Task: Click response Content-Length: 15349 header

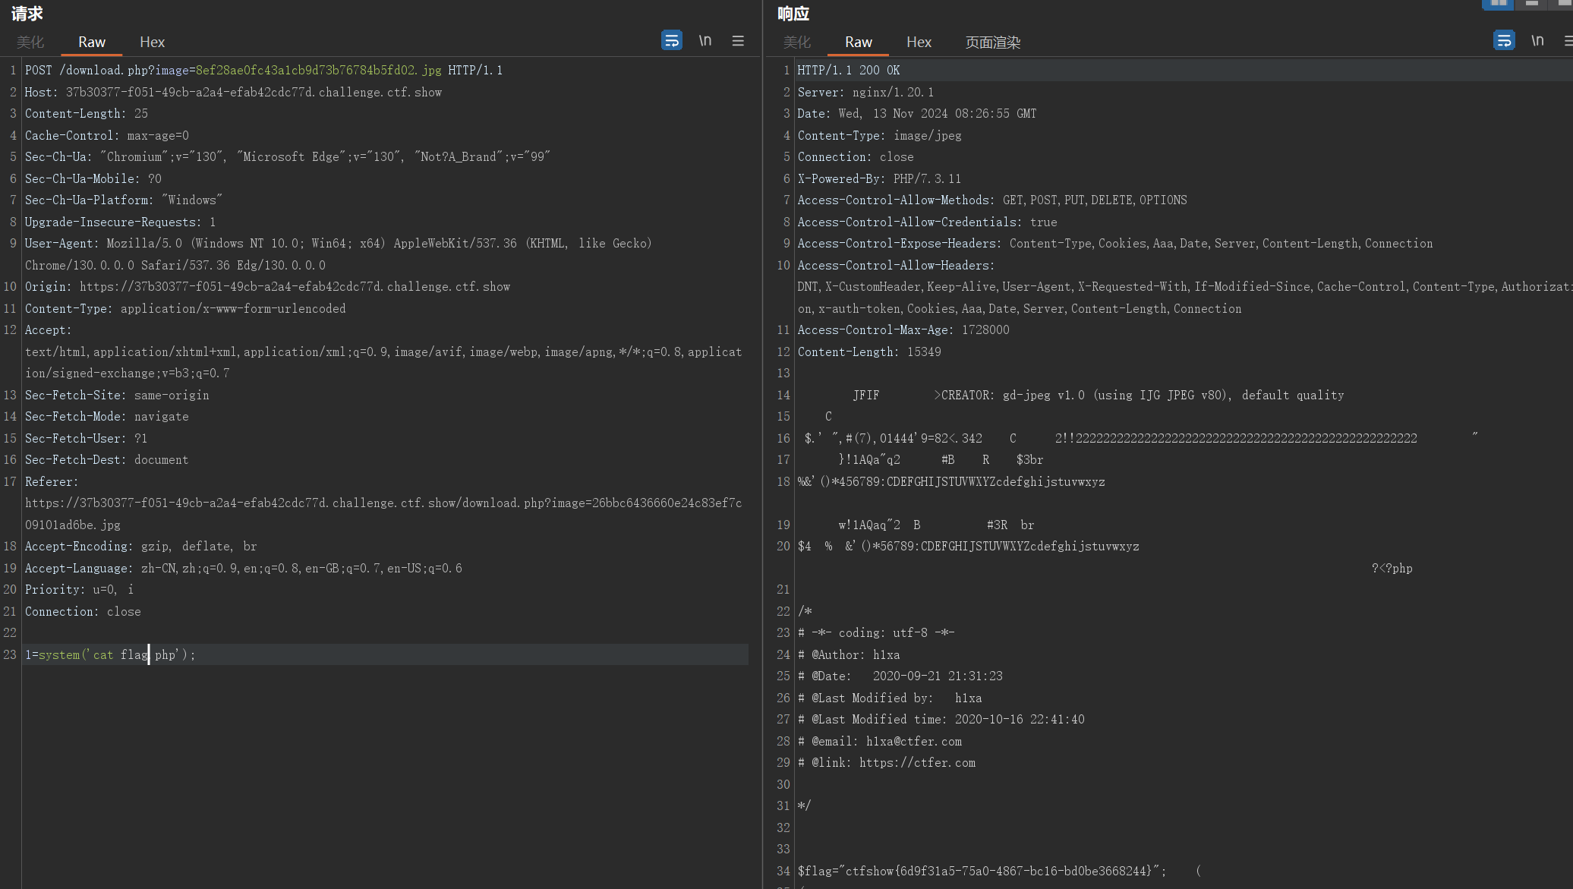Action: tap(869, 352)
